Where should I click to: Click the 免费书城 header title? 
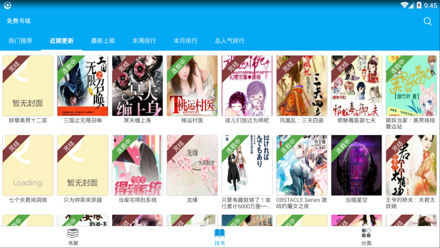point(19,21)
